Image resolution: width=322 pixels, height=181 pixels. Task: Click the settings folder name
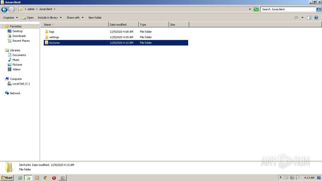click(x=54, y=37)
